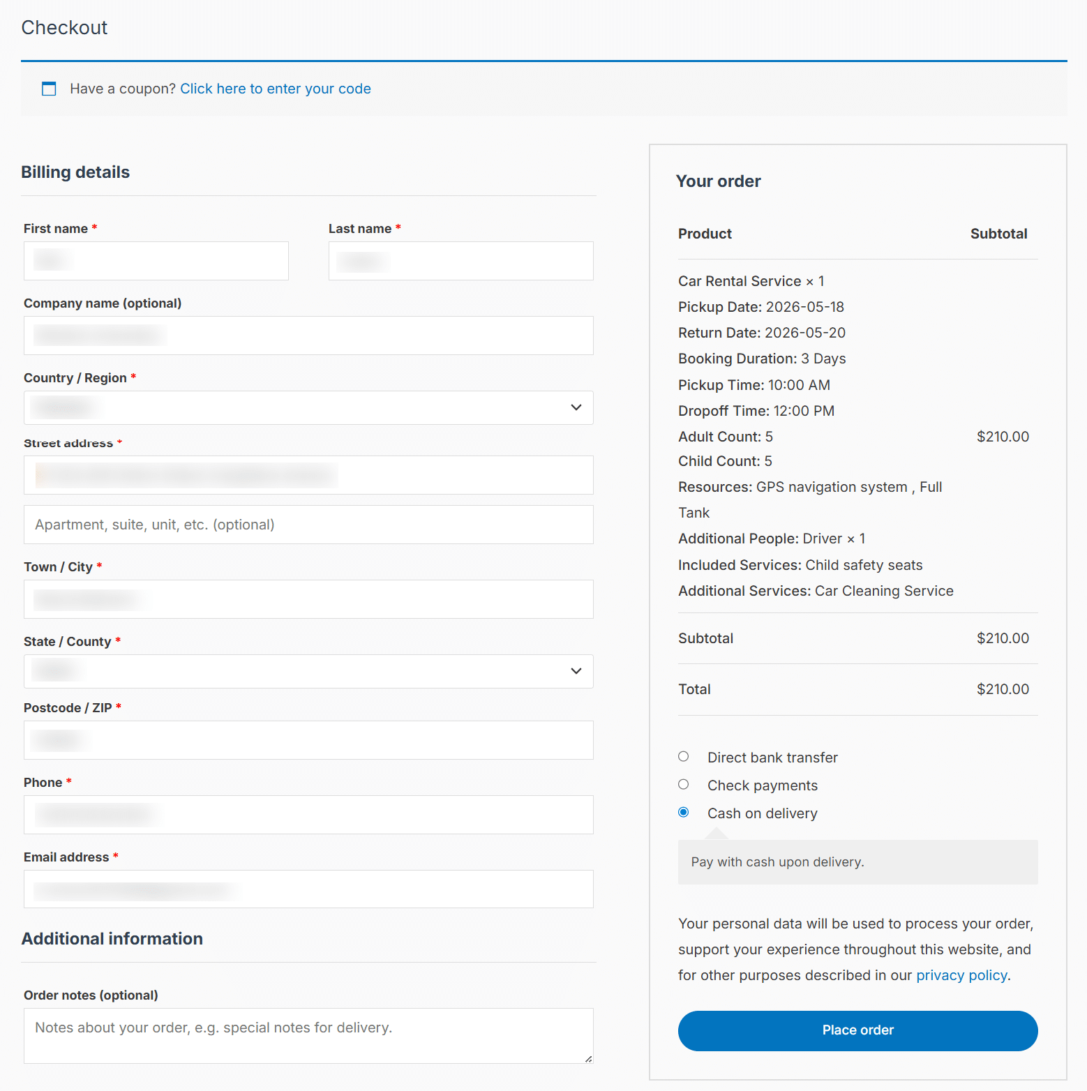Click the Postcode / ZIP field
Image resolution: width=1087 pixels, height=1091 pixels.
[x=308, y=740]
